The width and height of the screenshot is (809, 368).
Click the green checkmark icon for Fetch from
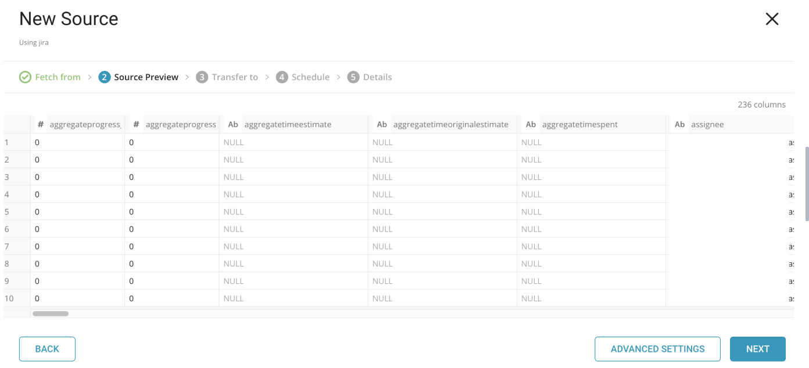point(25,77)
